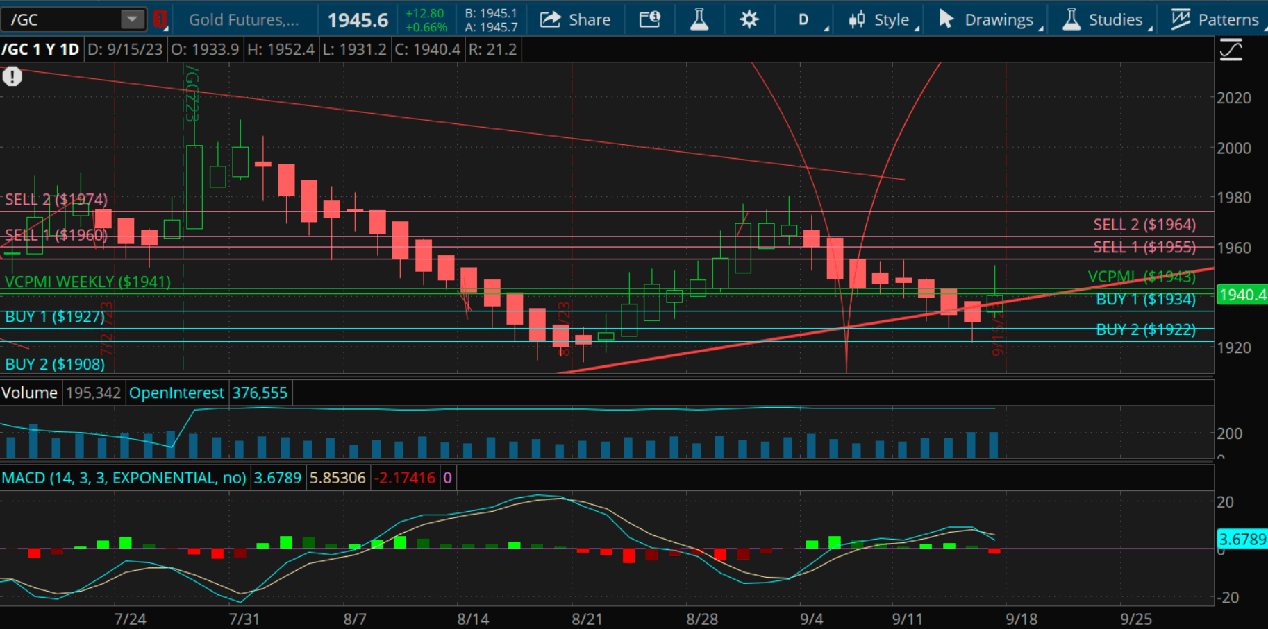Viewport: 1268px width, 629px height.
Task: Click the flask icon in the top toolbar
Action: pos(699,19)
